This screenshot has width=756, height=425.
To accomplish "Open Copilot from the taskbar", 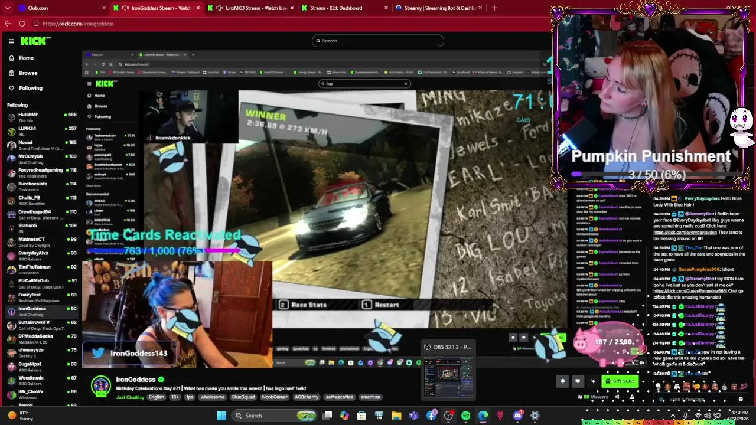I will tap(345, 416).
